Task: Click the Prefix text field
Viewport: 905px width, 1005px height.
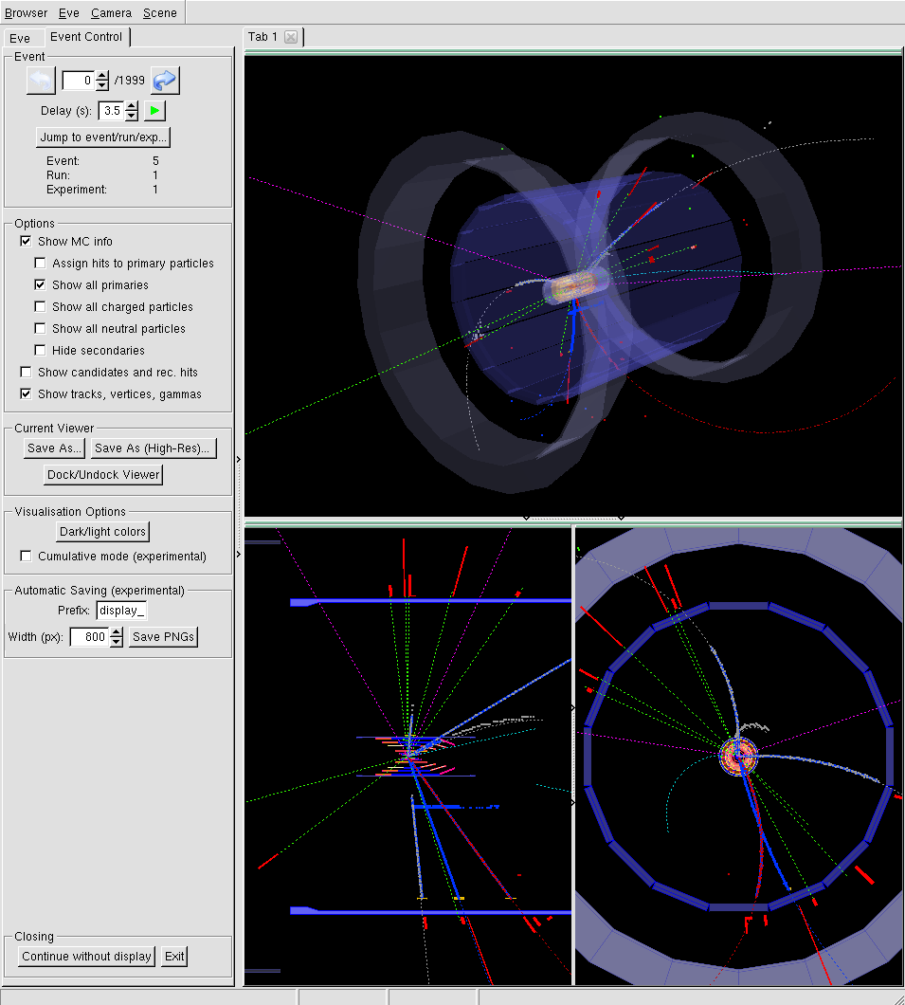Action: pos(121,611)
